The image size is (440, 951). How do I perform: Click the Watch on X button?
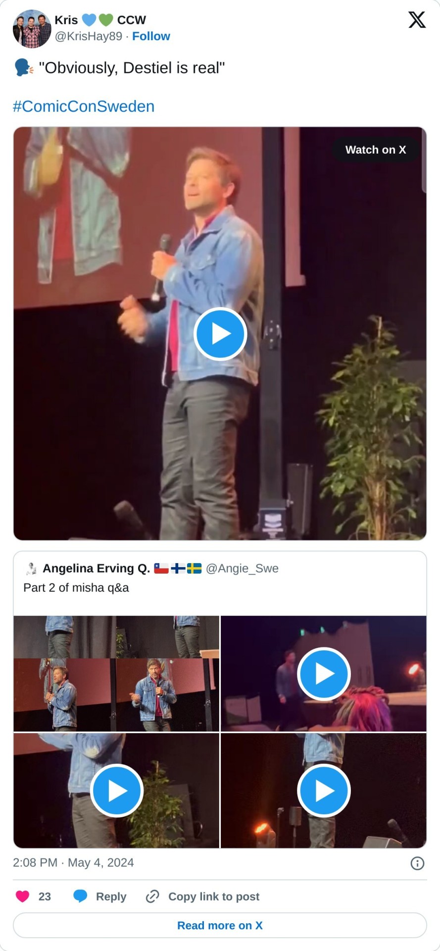(376, 150)
